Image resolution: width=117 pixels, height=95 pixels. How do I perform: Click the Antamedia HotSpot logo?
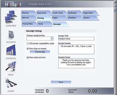(13, 4)
